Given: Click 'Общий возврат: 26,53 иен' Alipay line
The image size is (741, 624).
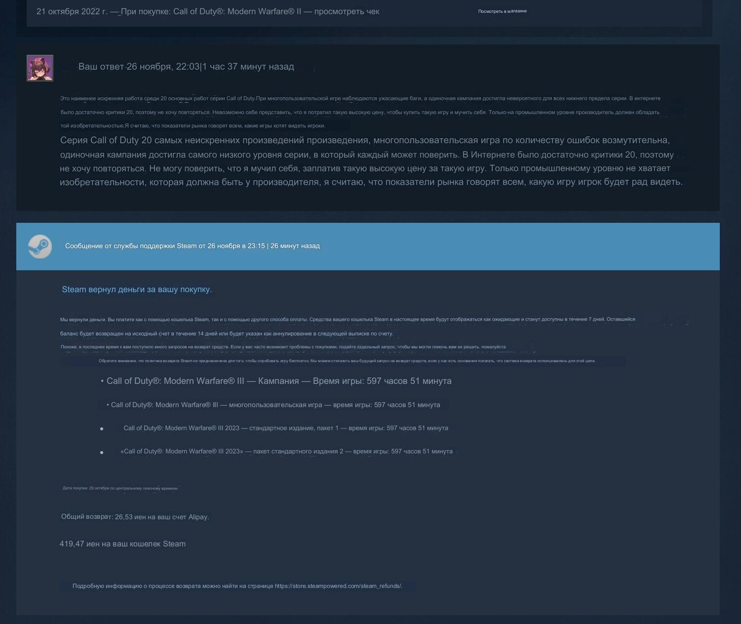Looking at the screenshot, I should pos(135,517).
